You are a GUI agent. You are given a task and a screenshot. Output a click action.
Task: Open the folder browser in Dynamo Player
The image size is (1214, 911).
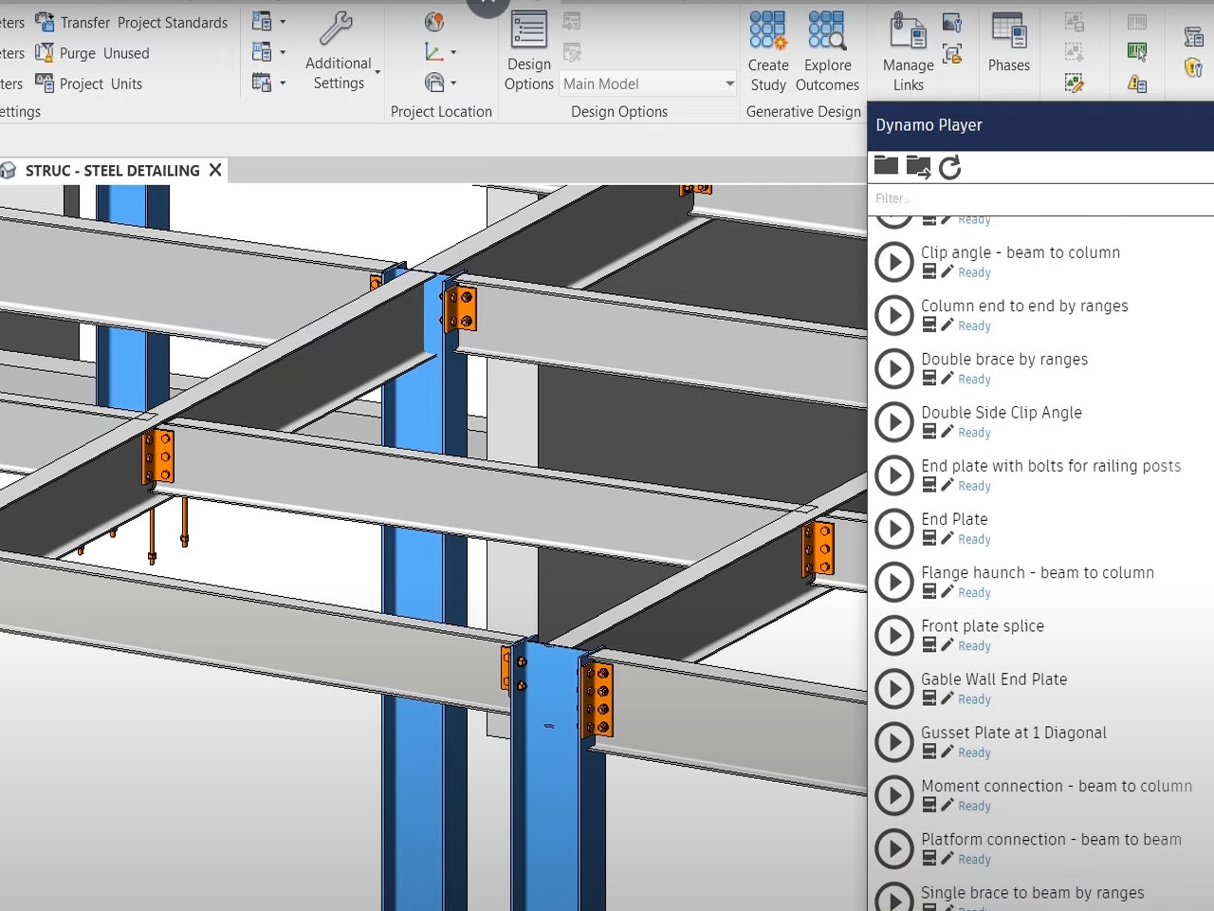coord(886,166)
